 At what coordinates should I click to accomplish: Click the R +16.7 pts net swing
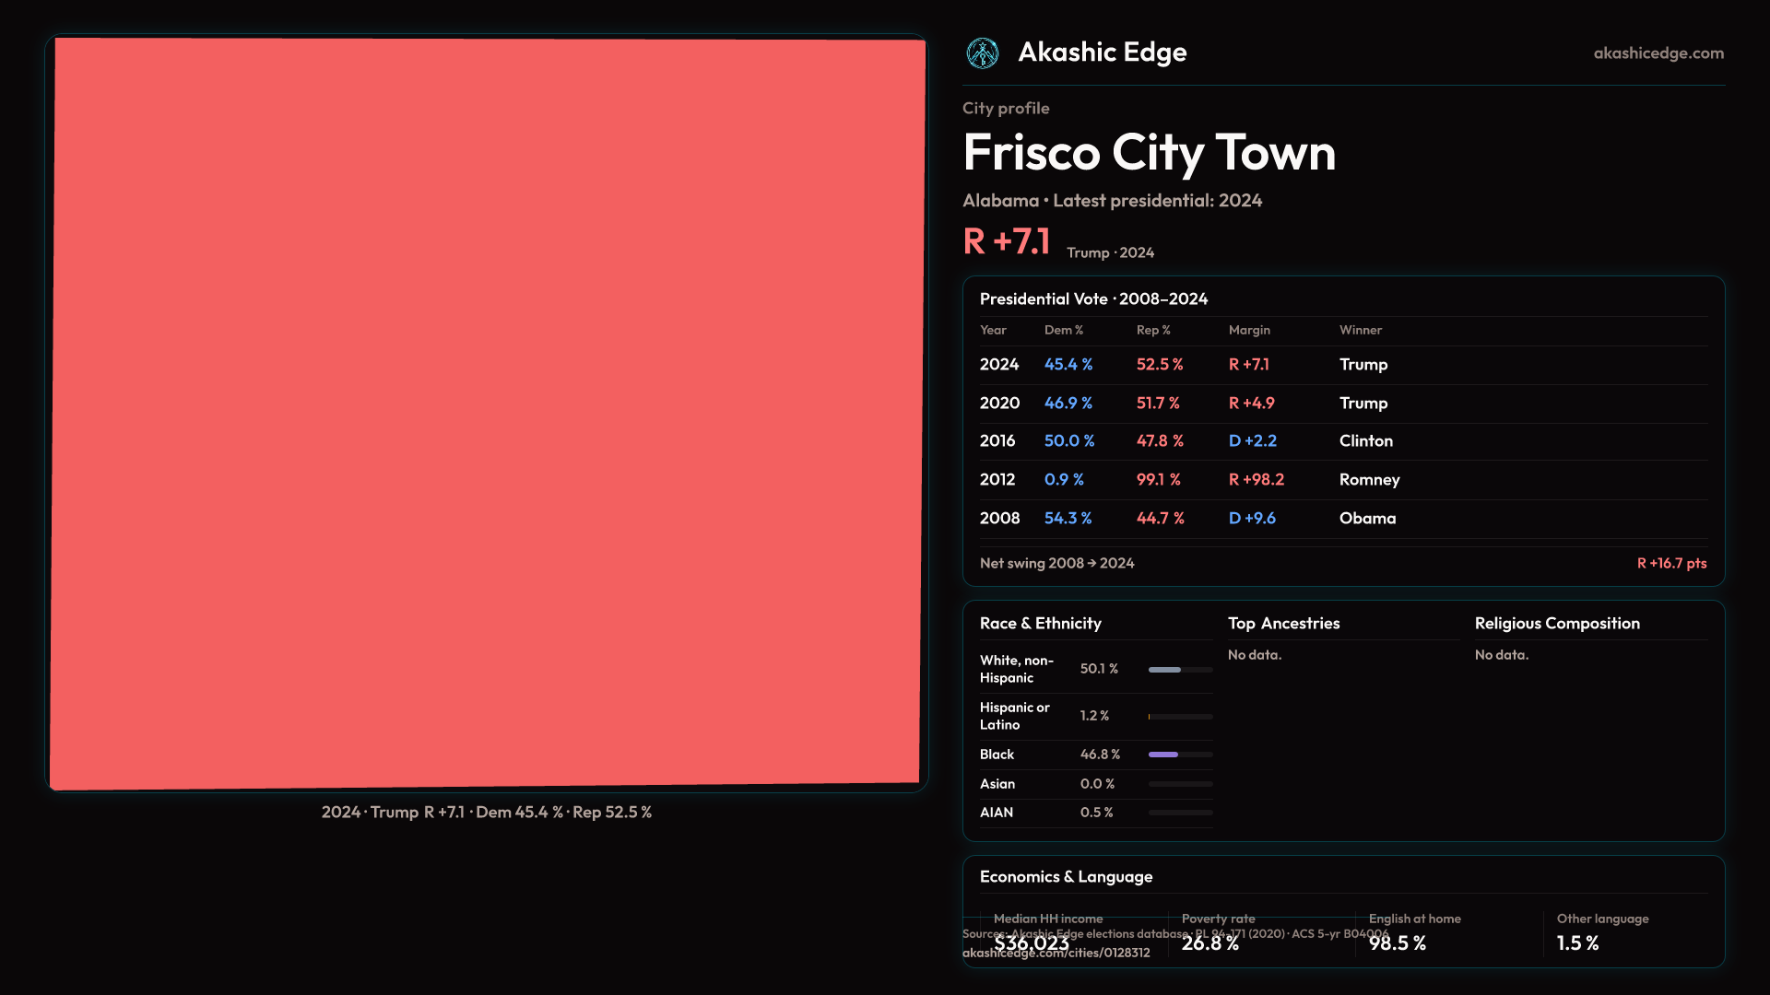[1670, 564]
